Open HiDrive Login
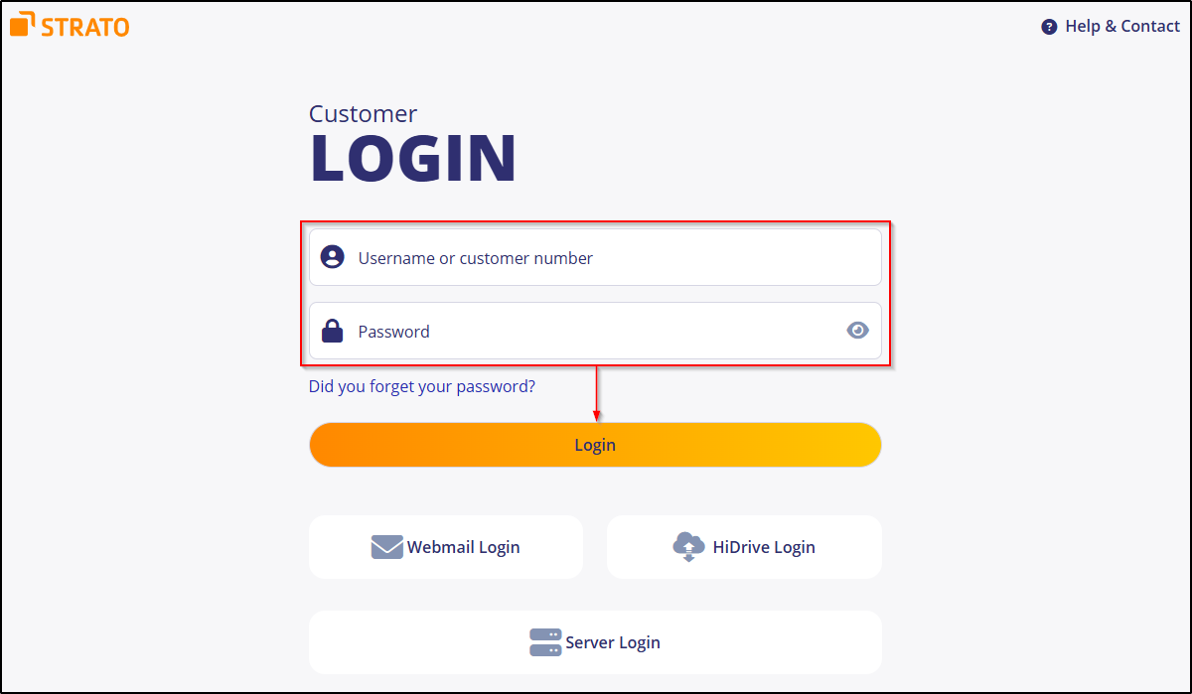Image resolution: width=1192 pixels, height=694 pixels. (x=744, y=546)
